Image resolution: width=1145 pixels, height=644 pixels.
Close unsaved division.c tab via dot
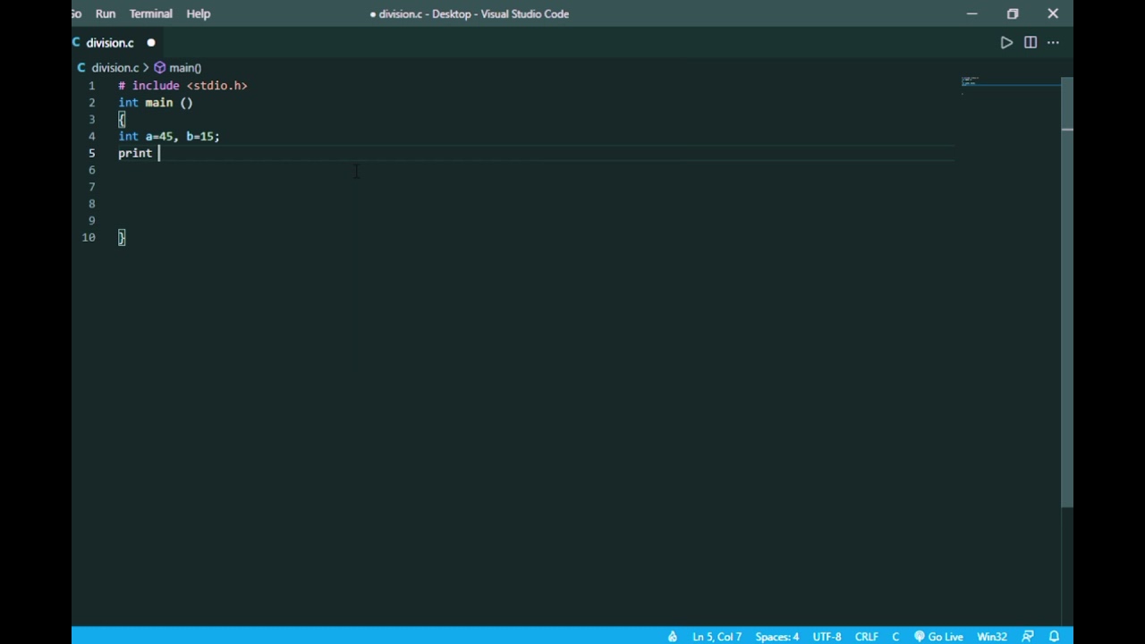150,43
